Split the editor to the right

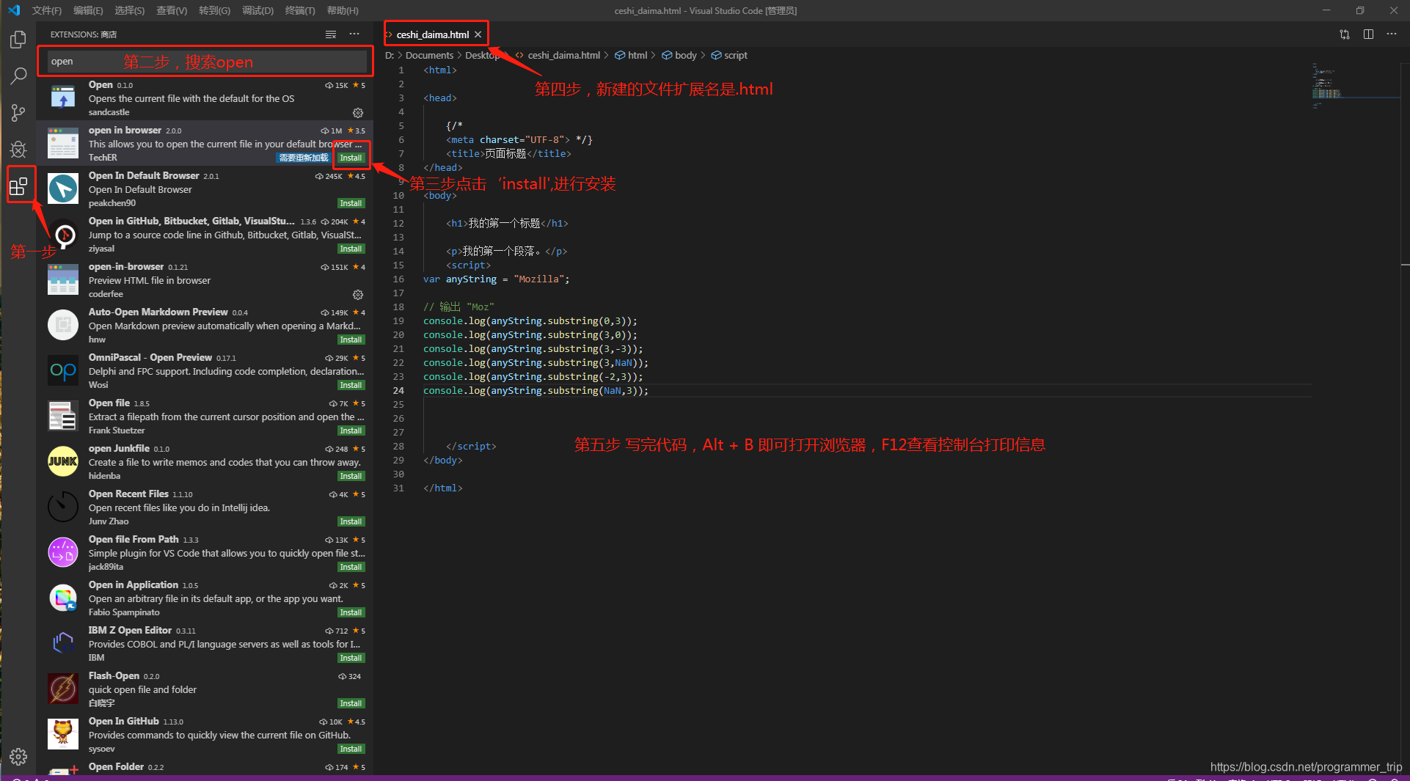coord(1368,34)
